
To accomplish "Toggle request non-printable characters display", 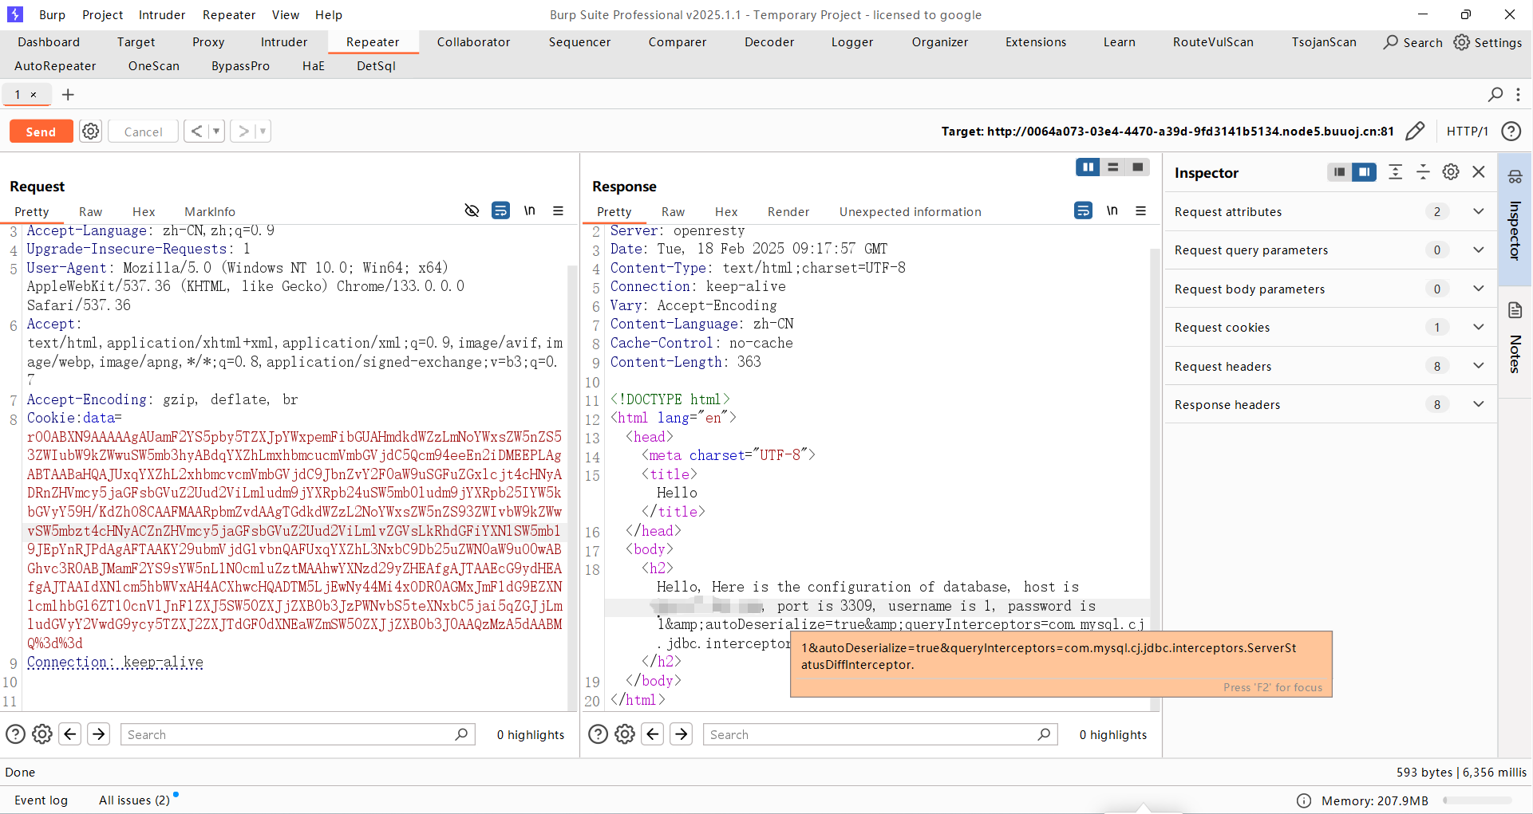I will click(472, 210).
